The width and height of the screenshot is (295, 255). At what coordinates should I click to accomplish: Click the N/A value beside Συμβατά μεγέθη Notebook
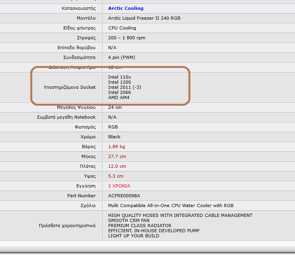(x=112, y=117)
